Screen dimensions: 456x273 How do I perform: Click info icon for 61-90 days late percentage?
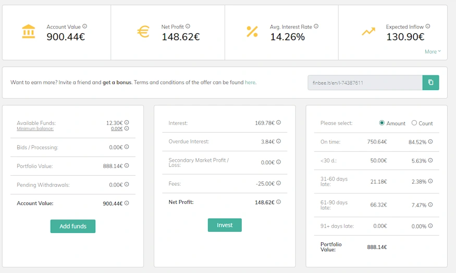pos(430,204)
